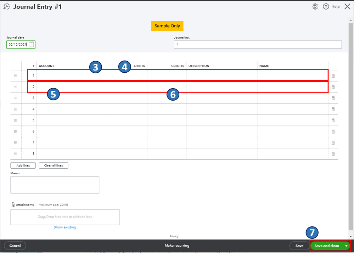Viewport: 354px width, 253px height.
Task: Delete line 4 with trash icon
Action: [x=333, y=109]
